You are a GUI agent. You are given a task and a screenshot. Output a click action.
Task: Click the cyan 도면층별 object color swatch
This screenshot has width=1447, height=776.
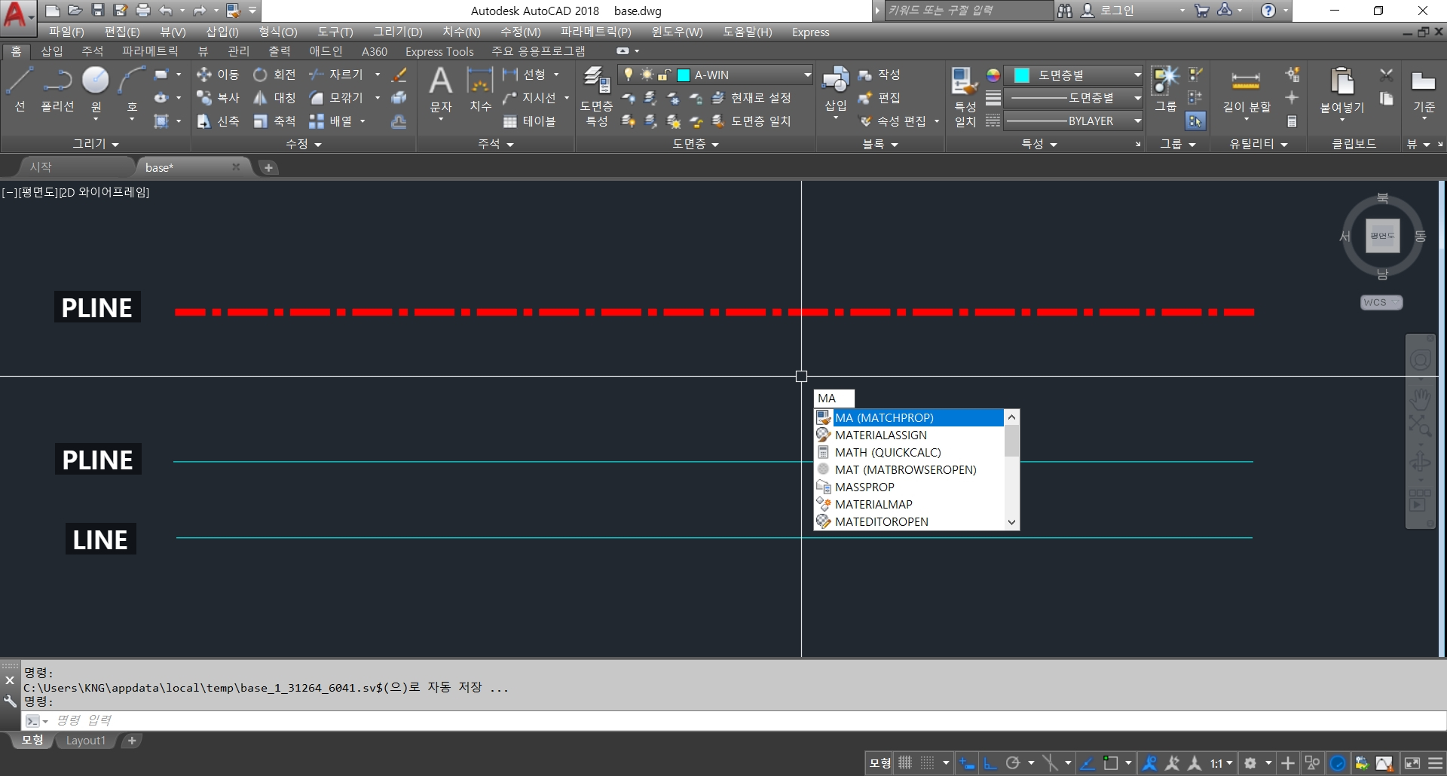pyautogui.click(x=1022, y=75)
